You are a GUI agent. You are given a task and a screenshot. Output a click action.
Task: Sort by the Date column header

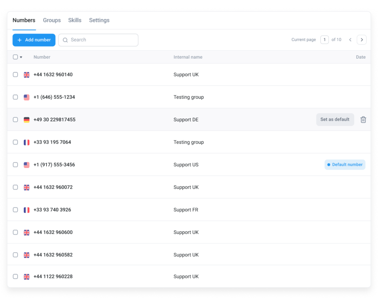(x=361, y=57)
